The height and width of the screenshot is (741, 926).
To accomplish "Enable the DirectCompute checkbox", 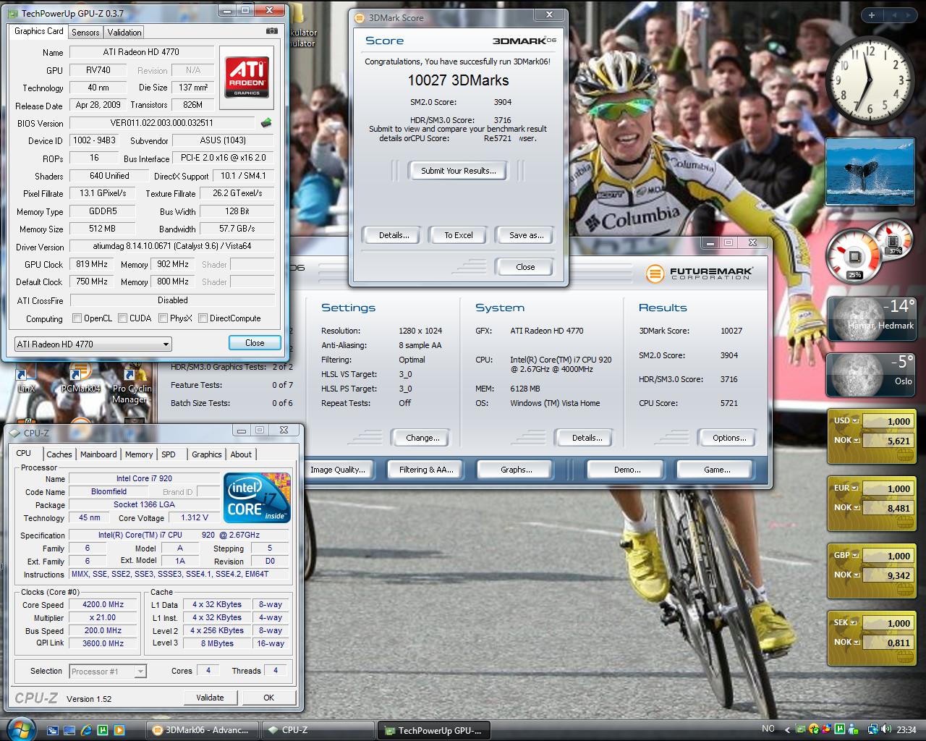I will point(203,318).
